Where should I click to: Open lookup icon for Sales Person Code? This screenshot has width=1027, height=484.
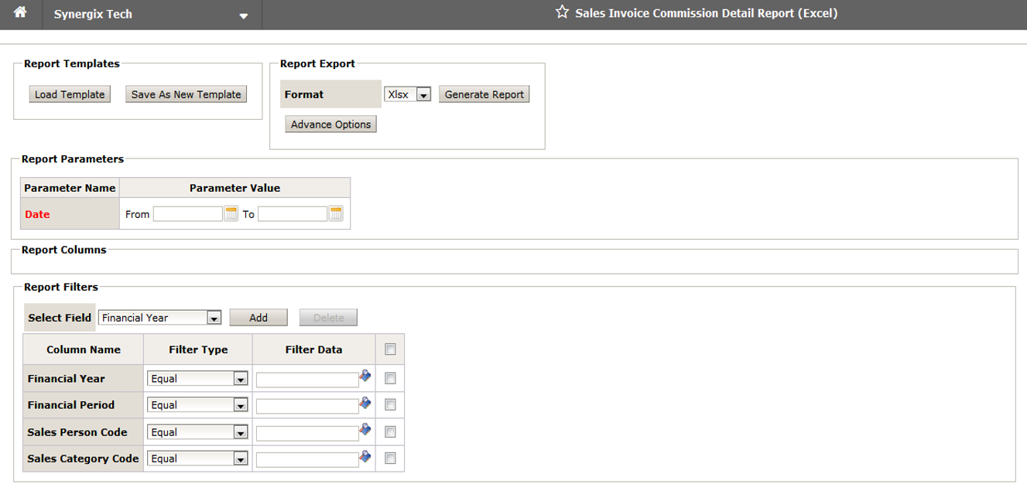[x=365, y=430]
